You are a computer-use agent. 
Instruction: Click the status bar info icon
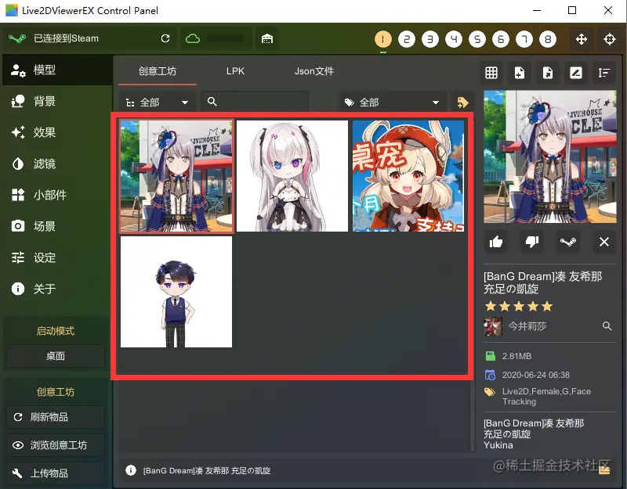point(130,470)
